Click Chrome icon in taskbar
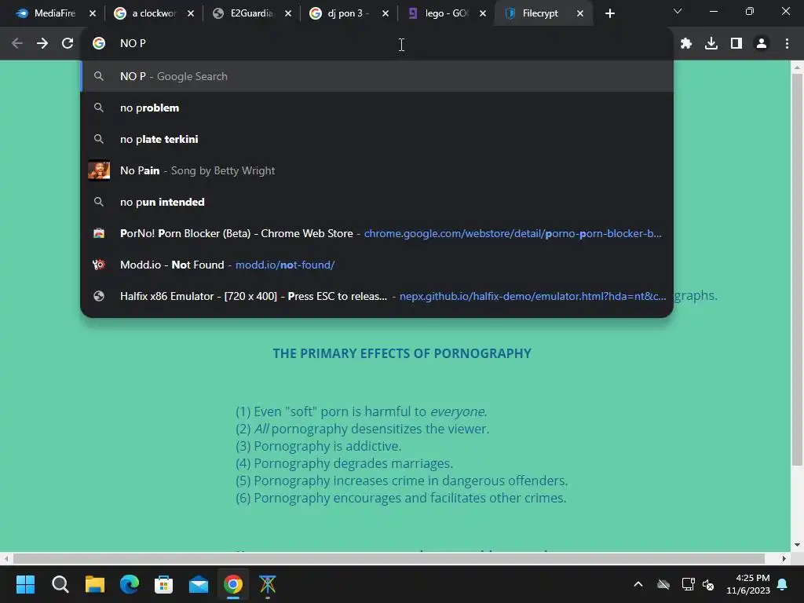Screen dimensions: 804x603 [232, 584]
